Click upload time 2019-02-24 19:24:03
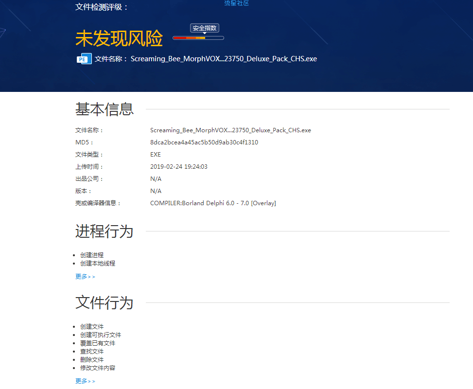Image resolution: width=473 pixels, height=389 pixels. (x=179, y=167)
